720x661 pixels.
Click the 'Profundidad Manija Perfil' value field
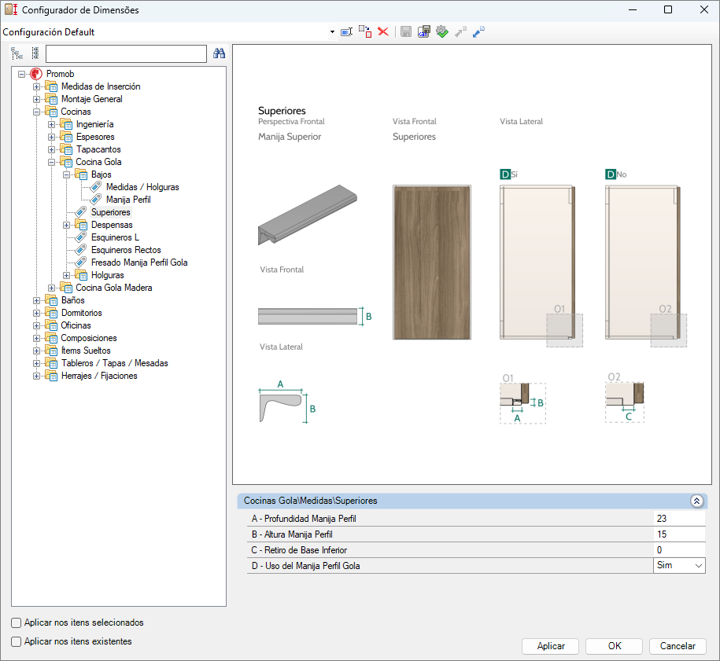point(679,518)
